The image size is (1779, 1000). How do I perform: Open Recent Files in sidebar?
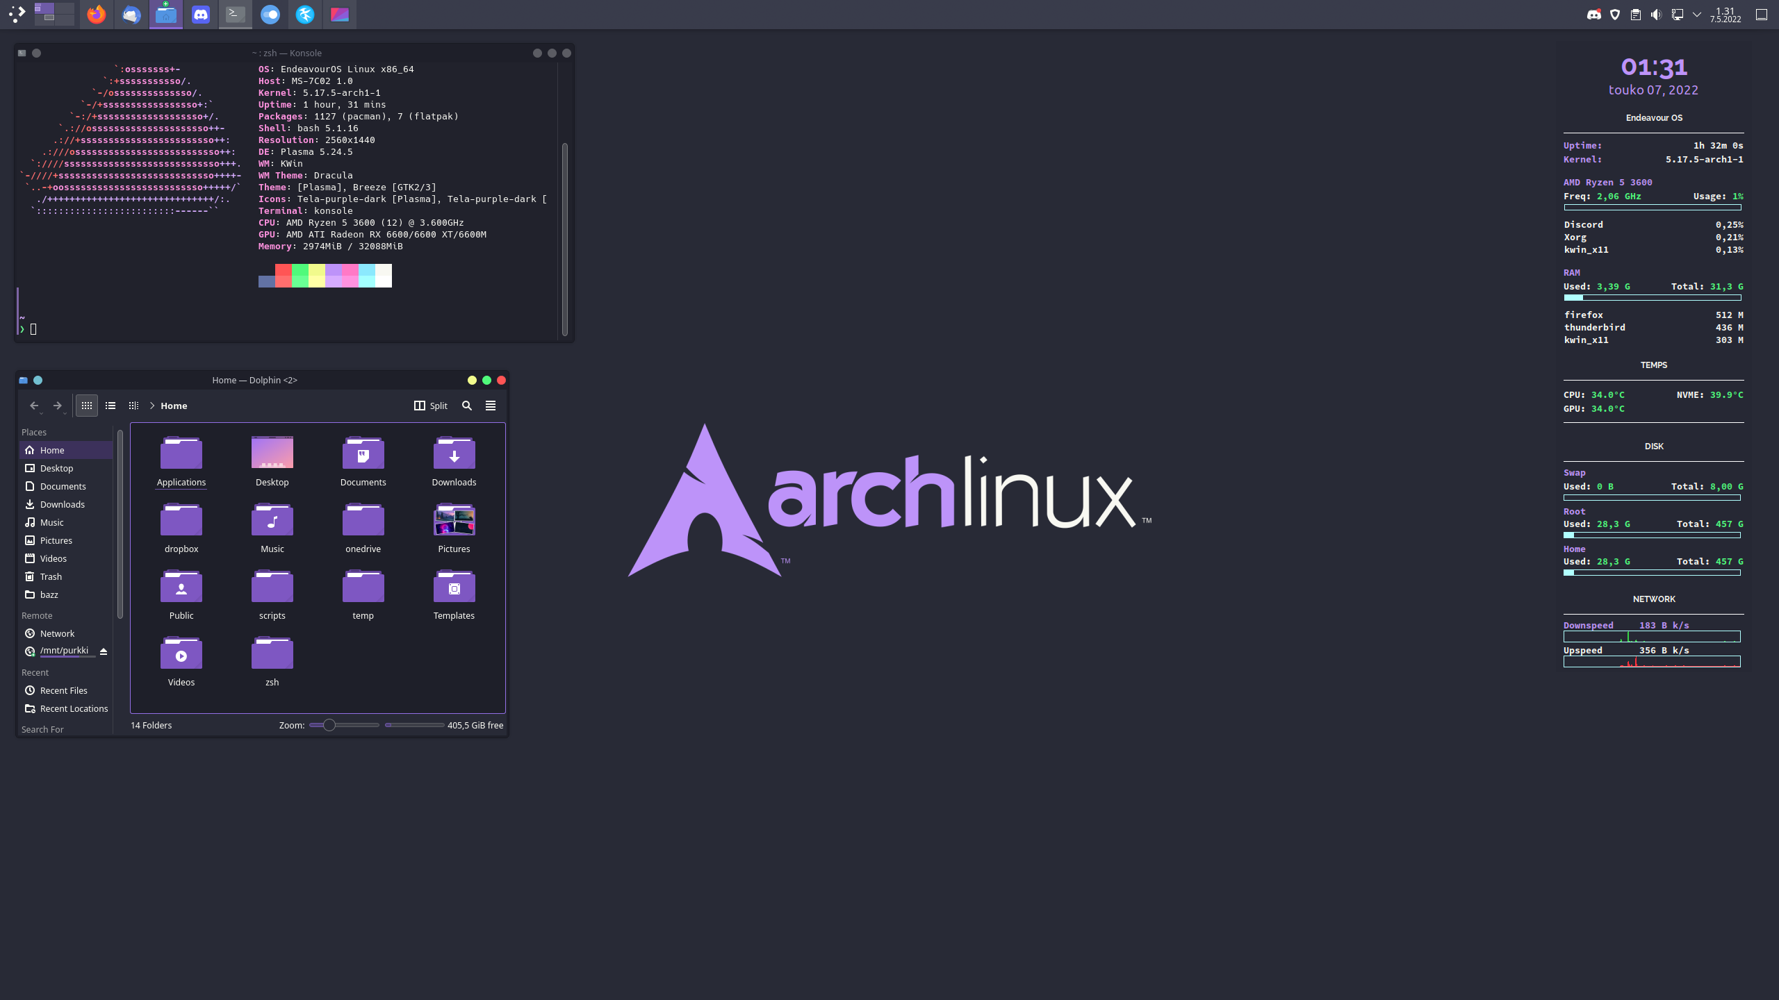coord(66,690)
